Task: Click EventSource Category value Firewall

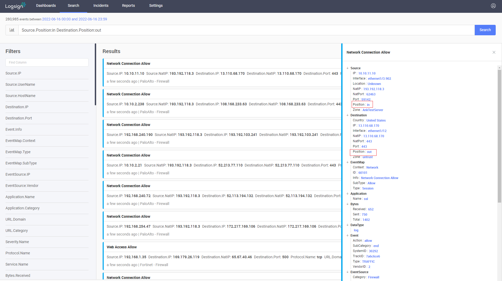Action: [x=373, y=277]
